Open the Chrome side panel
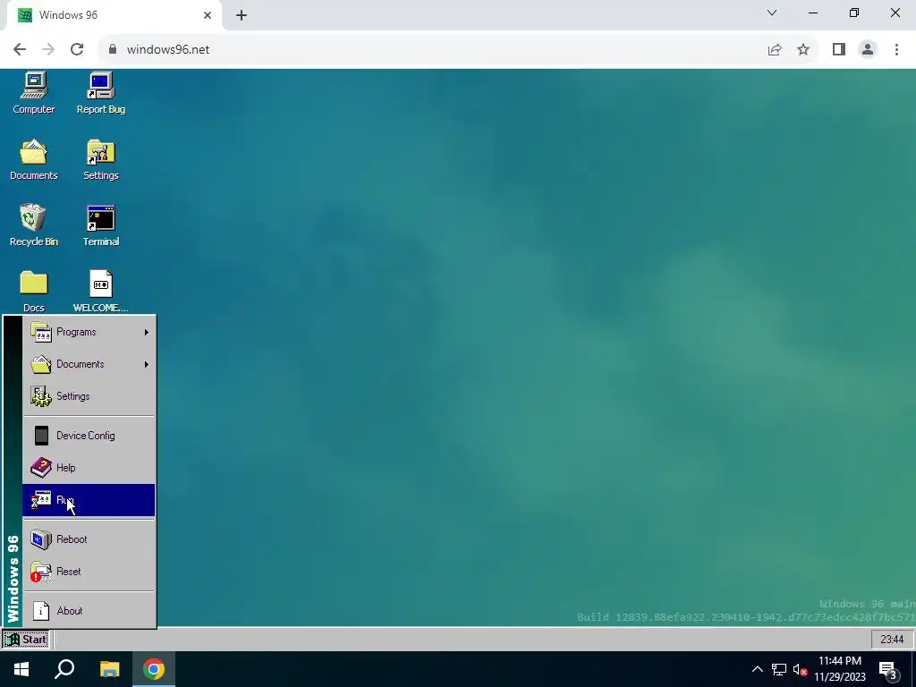This screenshot has height=687, width=916. coord(839,50)
